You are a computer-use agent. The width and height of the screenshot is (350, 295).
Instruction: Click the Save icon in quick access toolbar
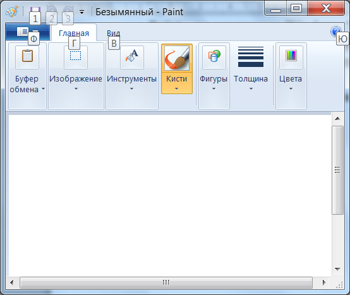click(x=35, y=11)
